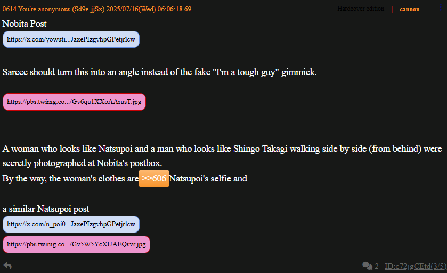Open the yowuti x.com post link
The image size is (447, 273).
[x=71, y=39]
